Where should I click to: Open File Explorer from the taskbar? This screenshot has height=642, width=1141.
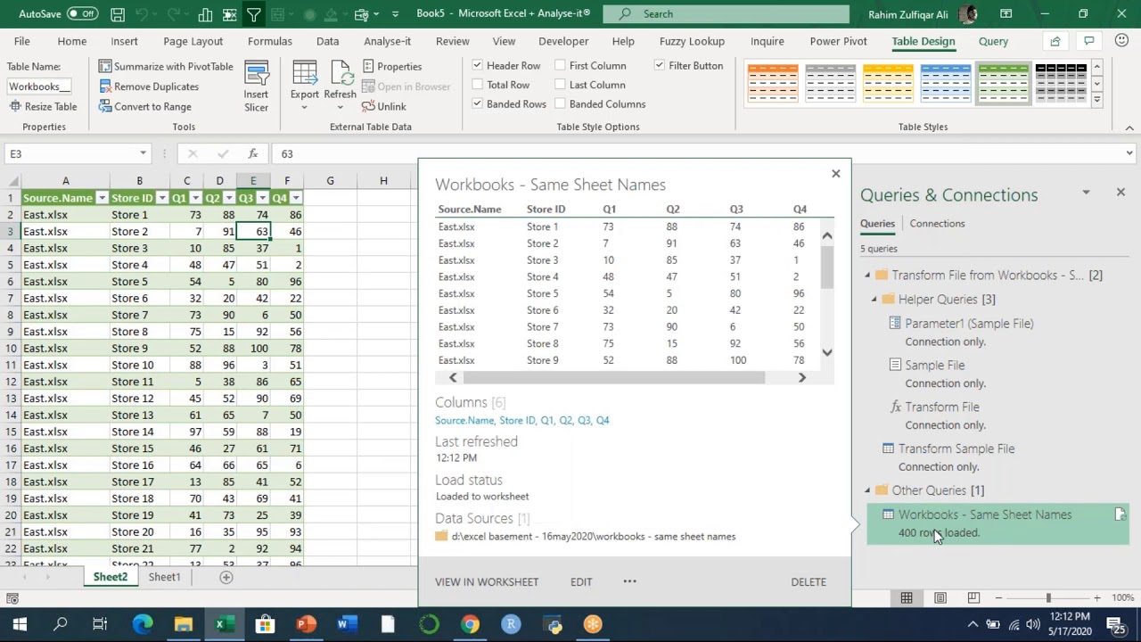pos(184,624)
